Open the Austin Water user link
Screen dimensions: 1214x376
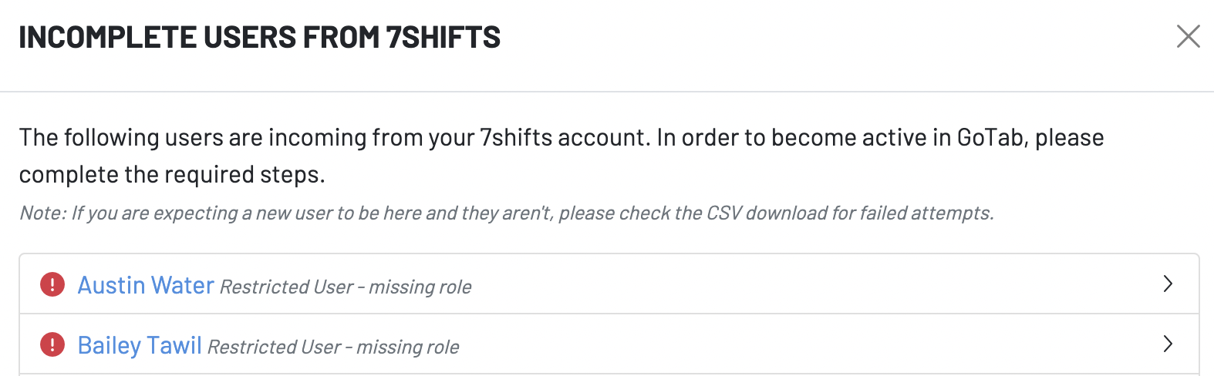[146, 285]
